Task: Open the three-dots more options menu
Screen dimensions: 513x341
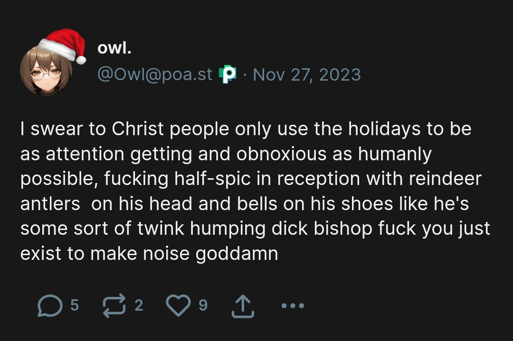Action: tap(293, 306)
